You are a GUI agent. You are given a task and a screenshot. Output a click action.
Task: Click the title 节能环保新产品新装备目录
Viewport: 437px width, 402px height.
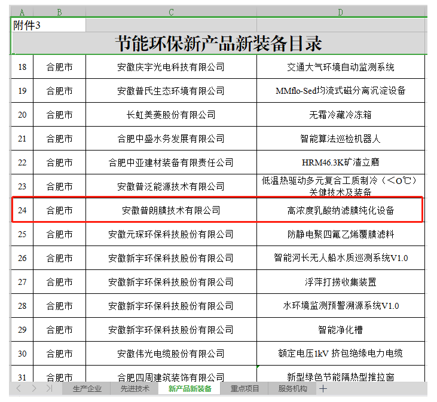tap(218, 44)
